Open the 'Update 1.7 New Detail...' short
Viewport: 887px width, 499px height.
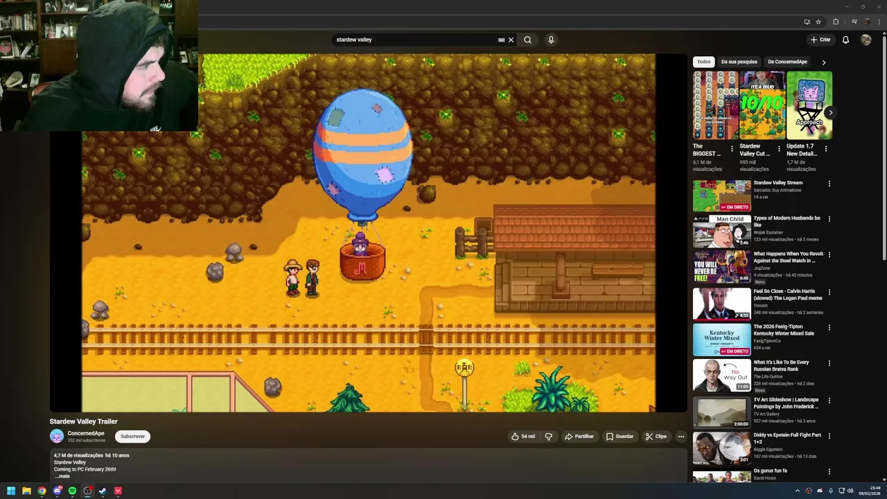809,105
